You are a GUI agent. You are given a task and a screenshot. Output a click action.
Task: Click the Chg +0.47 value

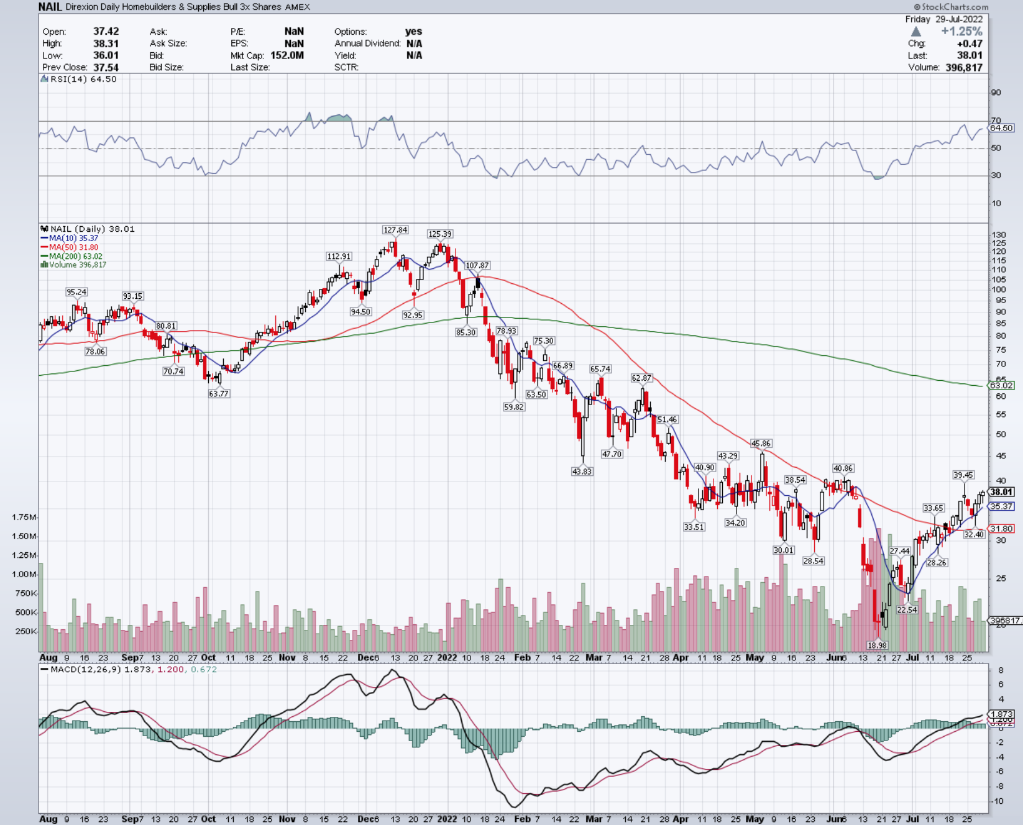pyautogui.click(x=970, y=43)
